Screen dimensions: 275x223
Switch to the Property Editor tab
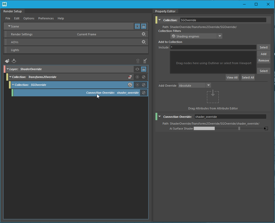click(165, 11)
